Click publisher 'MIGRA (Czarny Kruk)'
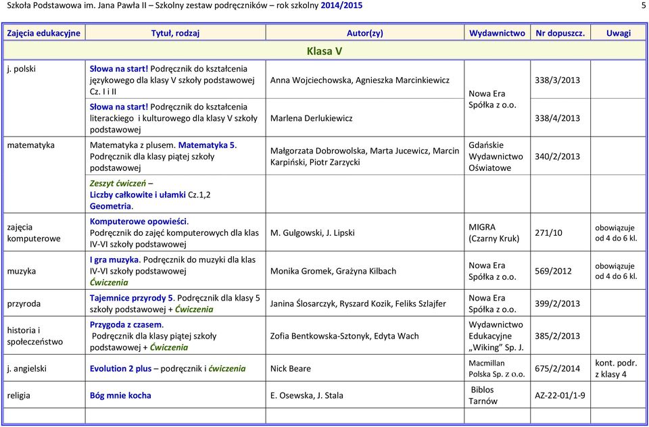 pyautogui.click(x=494, y=232)
